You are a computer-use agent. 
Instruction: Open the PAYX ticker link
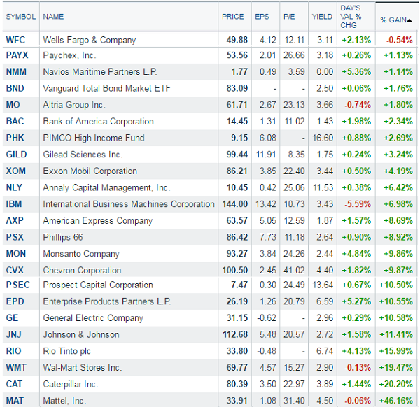point(17,55)
